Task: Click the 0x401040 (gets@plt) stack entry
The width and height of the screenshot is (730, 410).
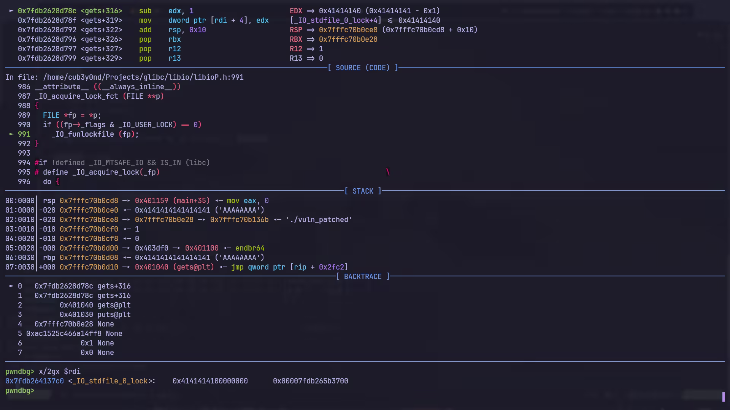Action: pos(174,267)
